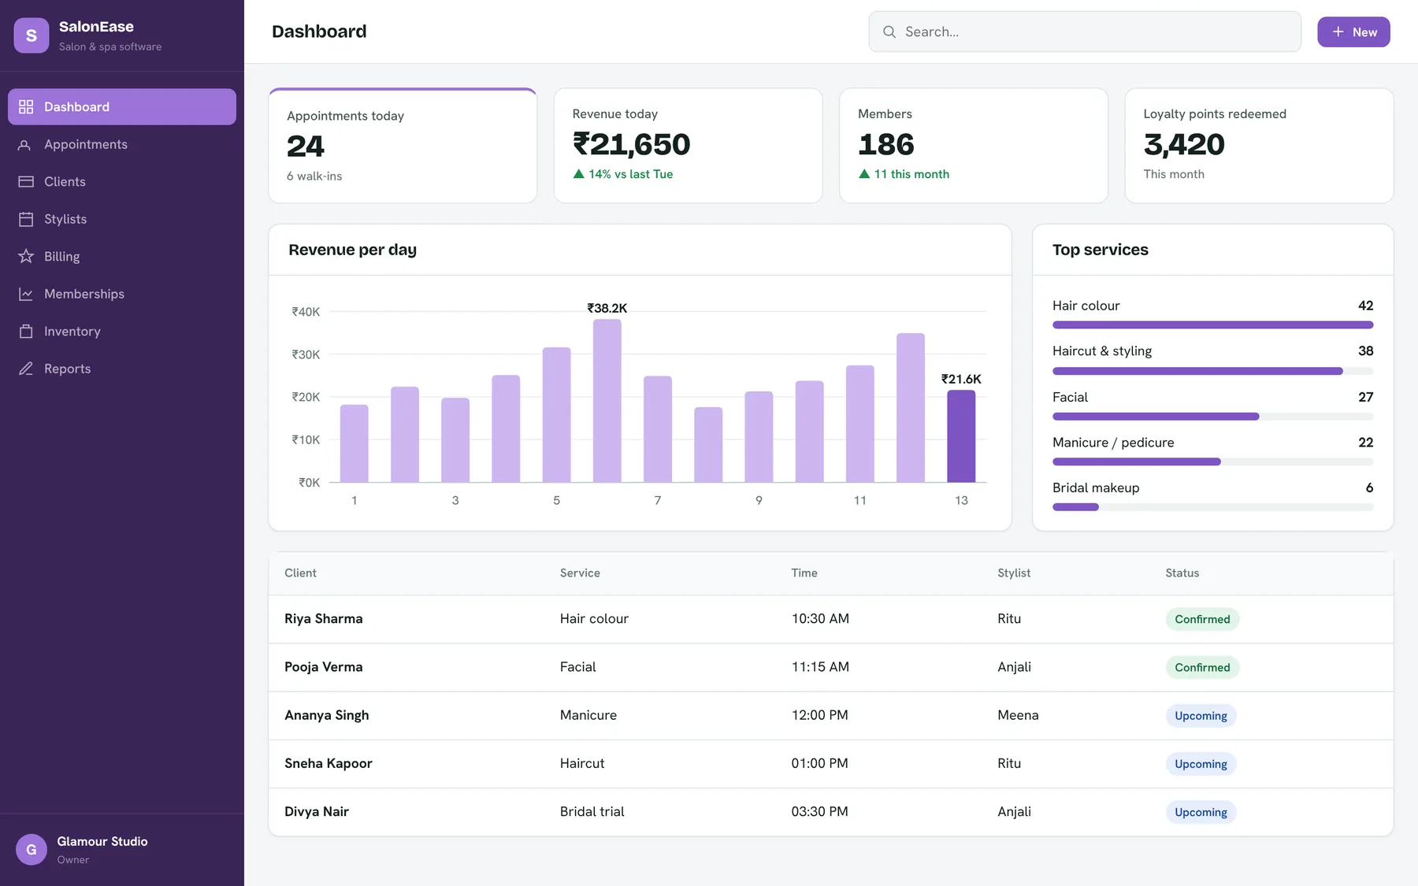
Task: Click Divya Nair client name
Action: [317, 812]
